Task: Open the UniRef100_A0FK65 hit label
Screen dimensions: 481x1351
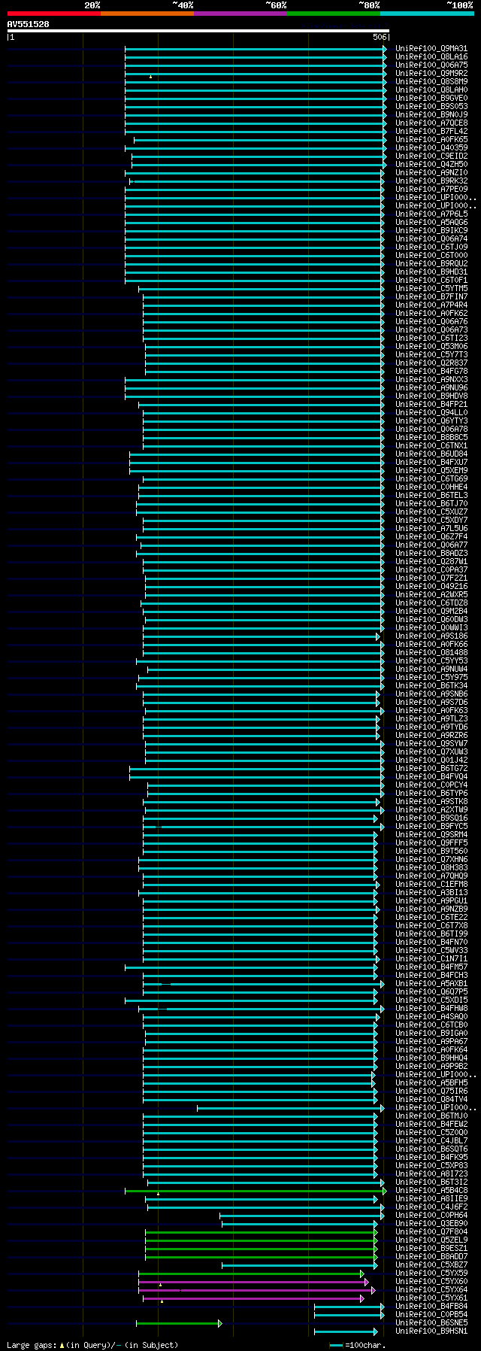Action: click(x=431, y=140)
